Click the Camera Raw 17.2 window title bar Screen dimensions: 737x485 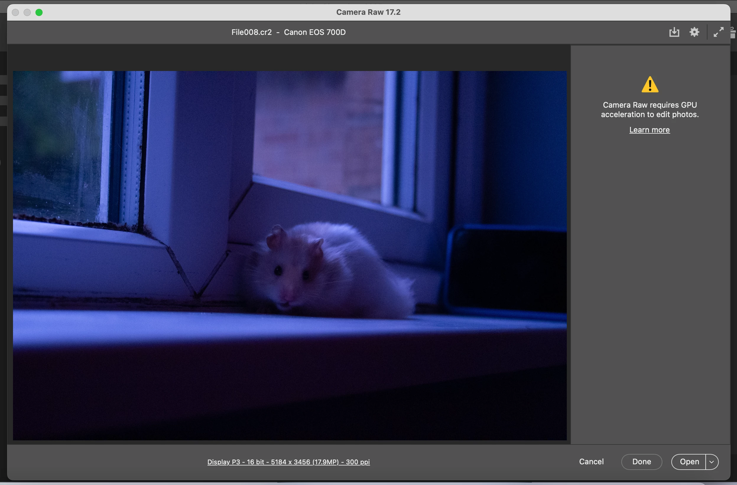(x=368, y=12)
